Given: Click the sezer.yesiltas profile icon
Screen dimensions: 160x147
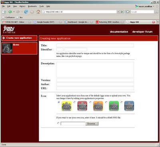Looking at the screenshot, I should point(137,6).
